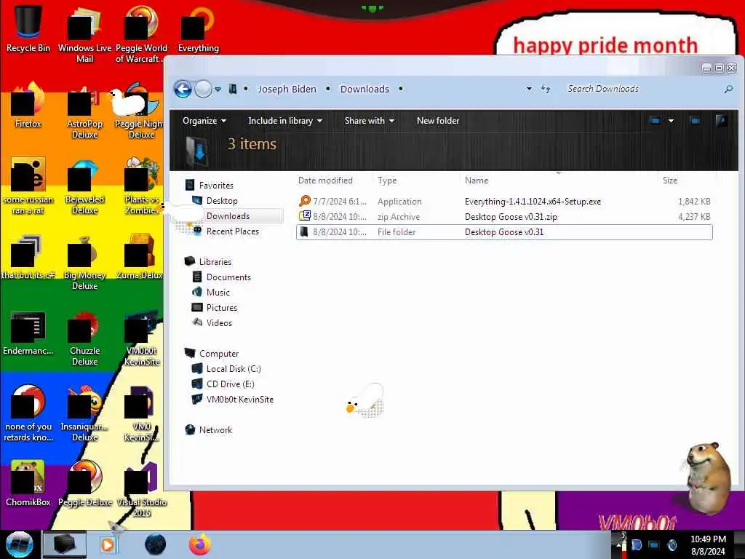Click the New folder button
This screenshot has height=559, width=745.
tap(437, 121)
